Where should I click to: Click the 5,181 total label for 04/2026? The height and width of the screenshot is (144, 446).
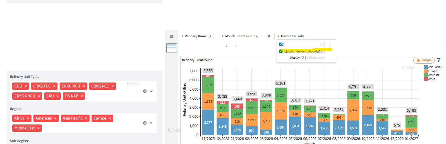281,83
